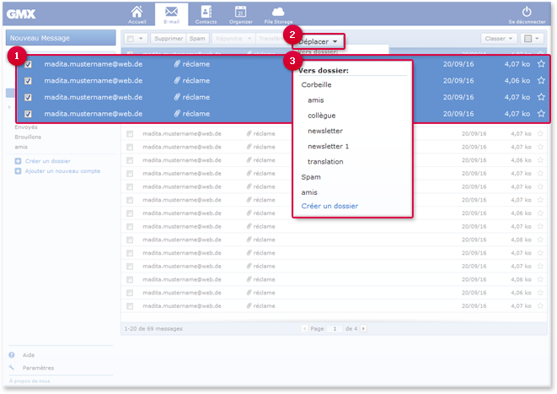The image size is (557, 394).
Task: Click the Nouveau Message button
Action: 61,38
